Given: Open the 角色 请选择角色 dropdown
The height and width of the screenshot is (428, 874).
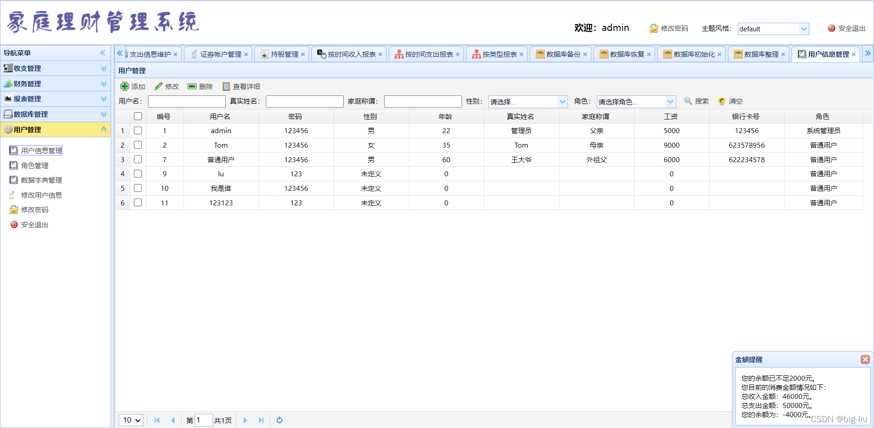Looking at the screenshot, I should 671,101.
